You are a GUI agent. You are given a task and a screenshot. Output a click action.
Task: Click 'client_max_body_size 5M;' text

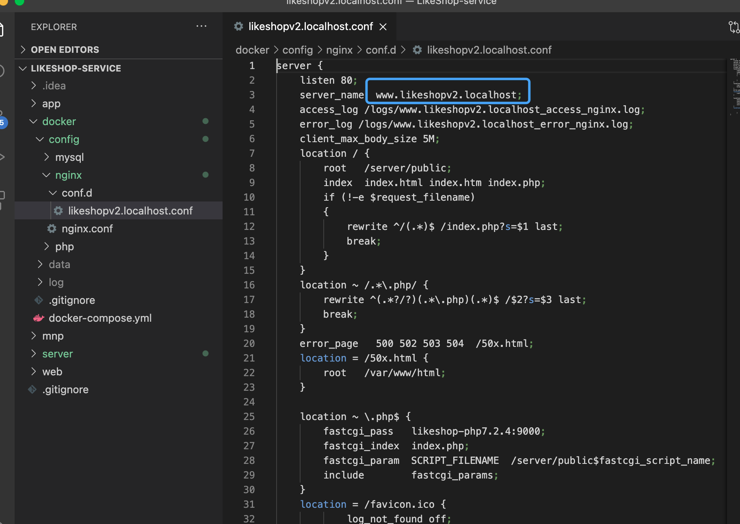coord(370,139)
